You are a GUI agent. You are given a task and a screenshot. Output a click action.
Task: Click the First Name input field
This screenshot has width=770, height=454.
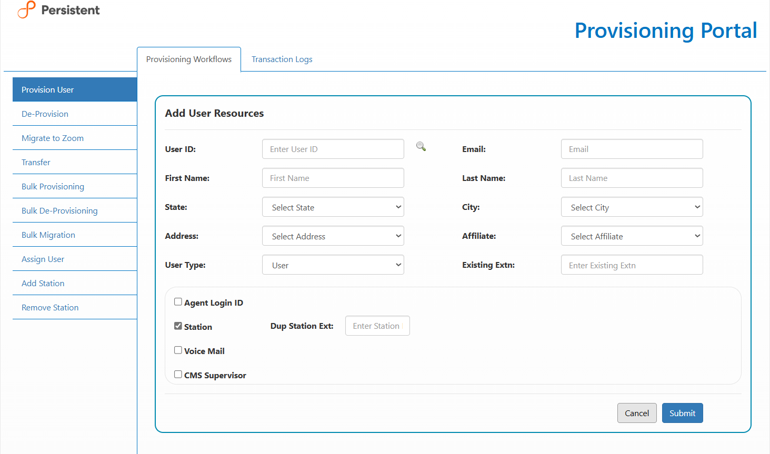point(333,178)
